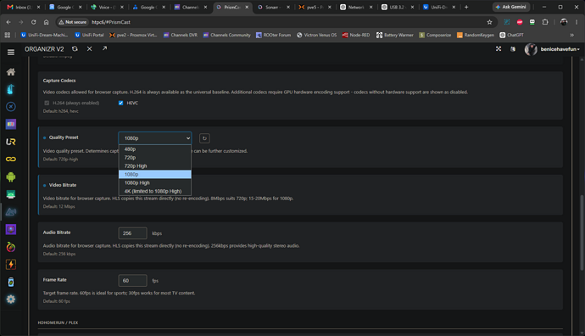The height and width of the screenshot is (336, 585).
Task: Open the Node-RED bookmark
Action: (356, 35)
